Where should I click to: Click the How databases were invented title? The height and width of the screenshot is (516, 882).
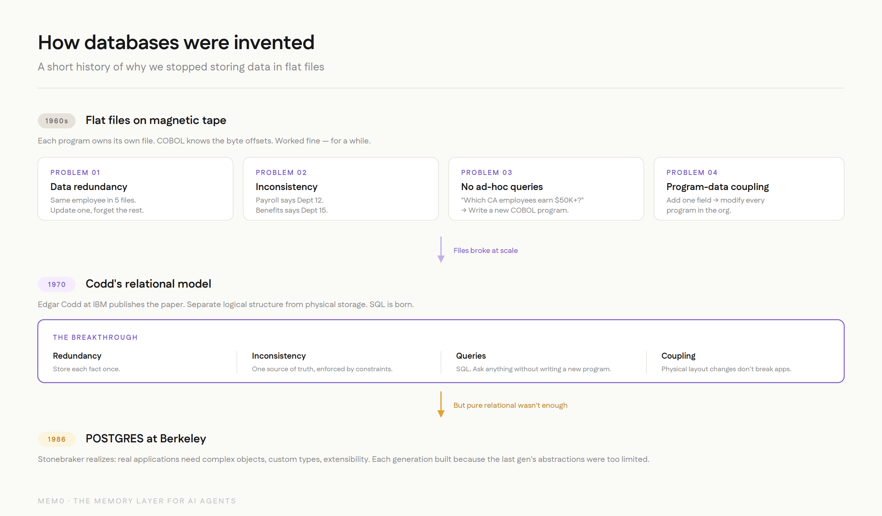tap(176, 42)
